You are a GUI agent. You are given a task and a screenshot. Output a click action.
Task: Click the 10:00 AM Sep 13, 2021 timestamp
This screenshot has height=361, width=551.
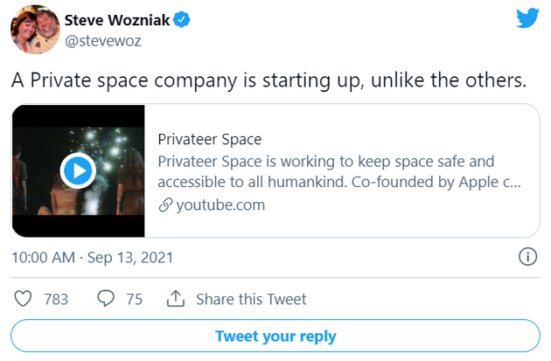[x=93, y=257]
